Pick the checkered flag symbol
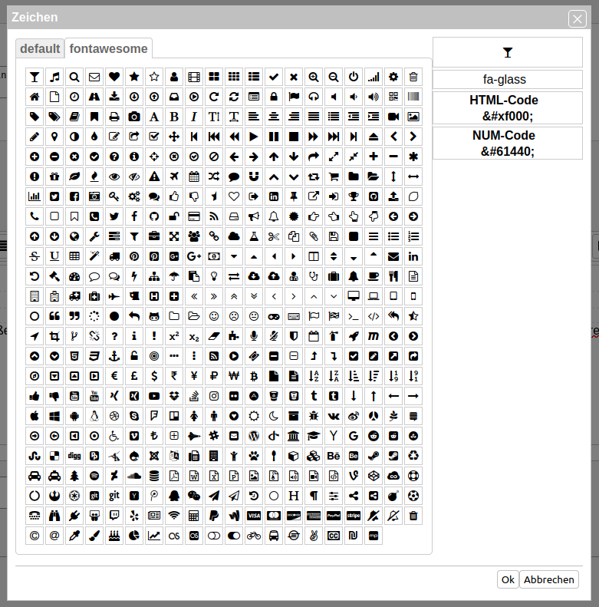 click(x=334, y=316)
